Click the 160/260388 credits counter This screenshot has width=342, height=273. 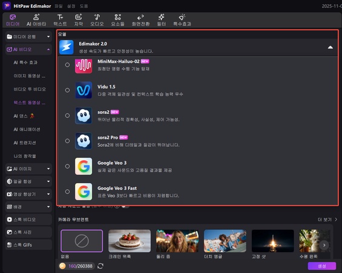coord(81,266)
